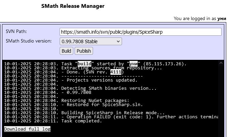The height and width of the screenshot is (137, 228).
Task: Select the "Extracting sources from repository" line
Action: point(111,68)
